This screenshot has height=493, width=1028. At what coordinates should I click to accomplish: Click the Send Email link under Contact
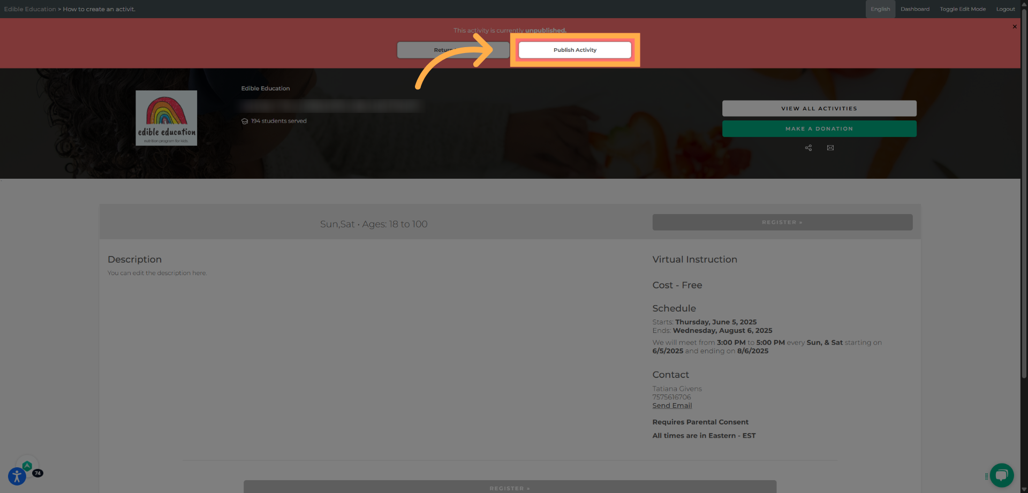[x=672, y=405]
